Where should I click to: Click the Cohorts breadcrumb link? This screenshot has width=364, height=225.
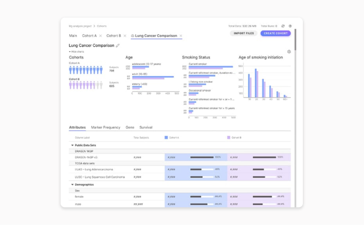point(101,26)
